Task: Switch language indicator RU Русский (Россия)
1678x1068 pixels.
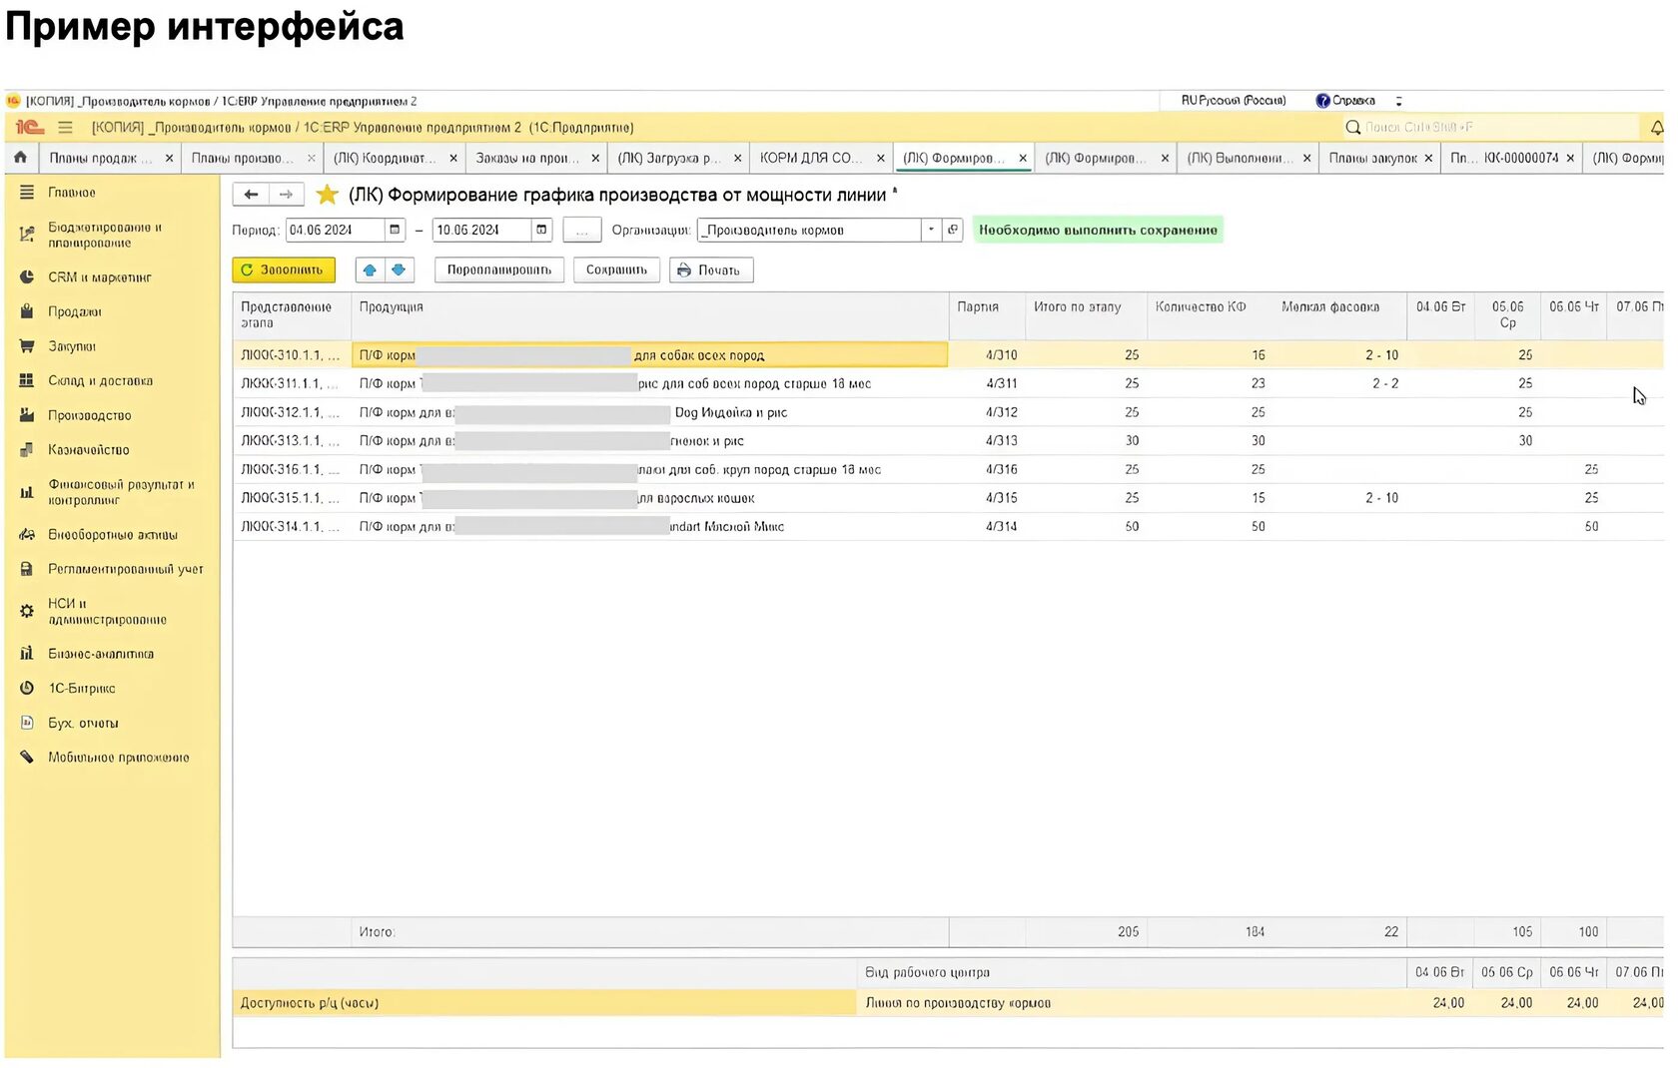Action: [x=1234, y=101]
